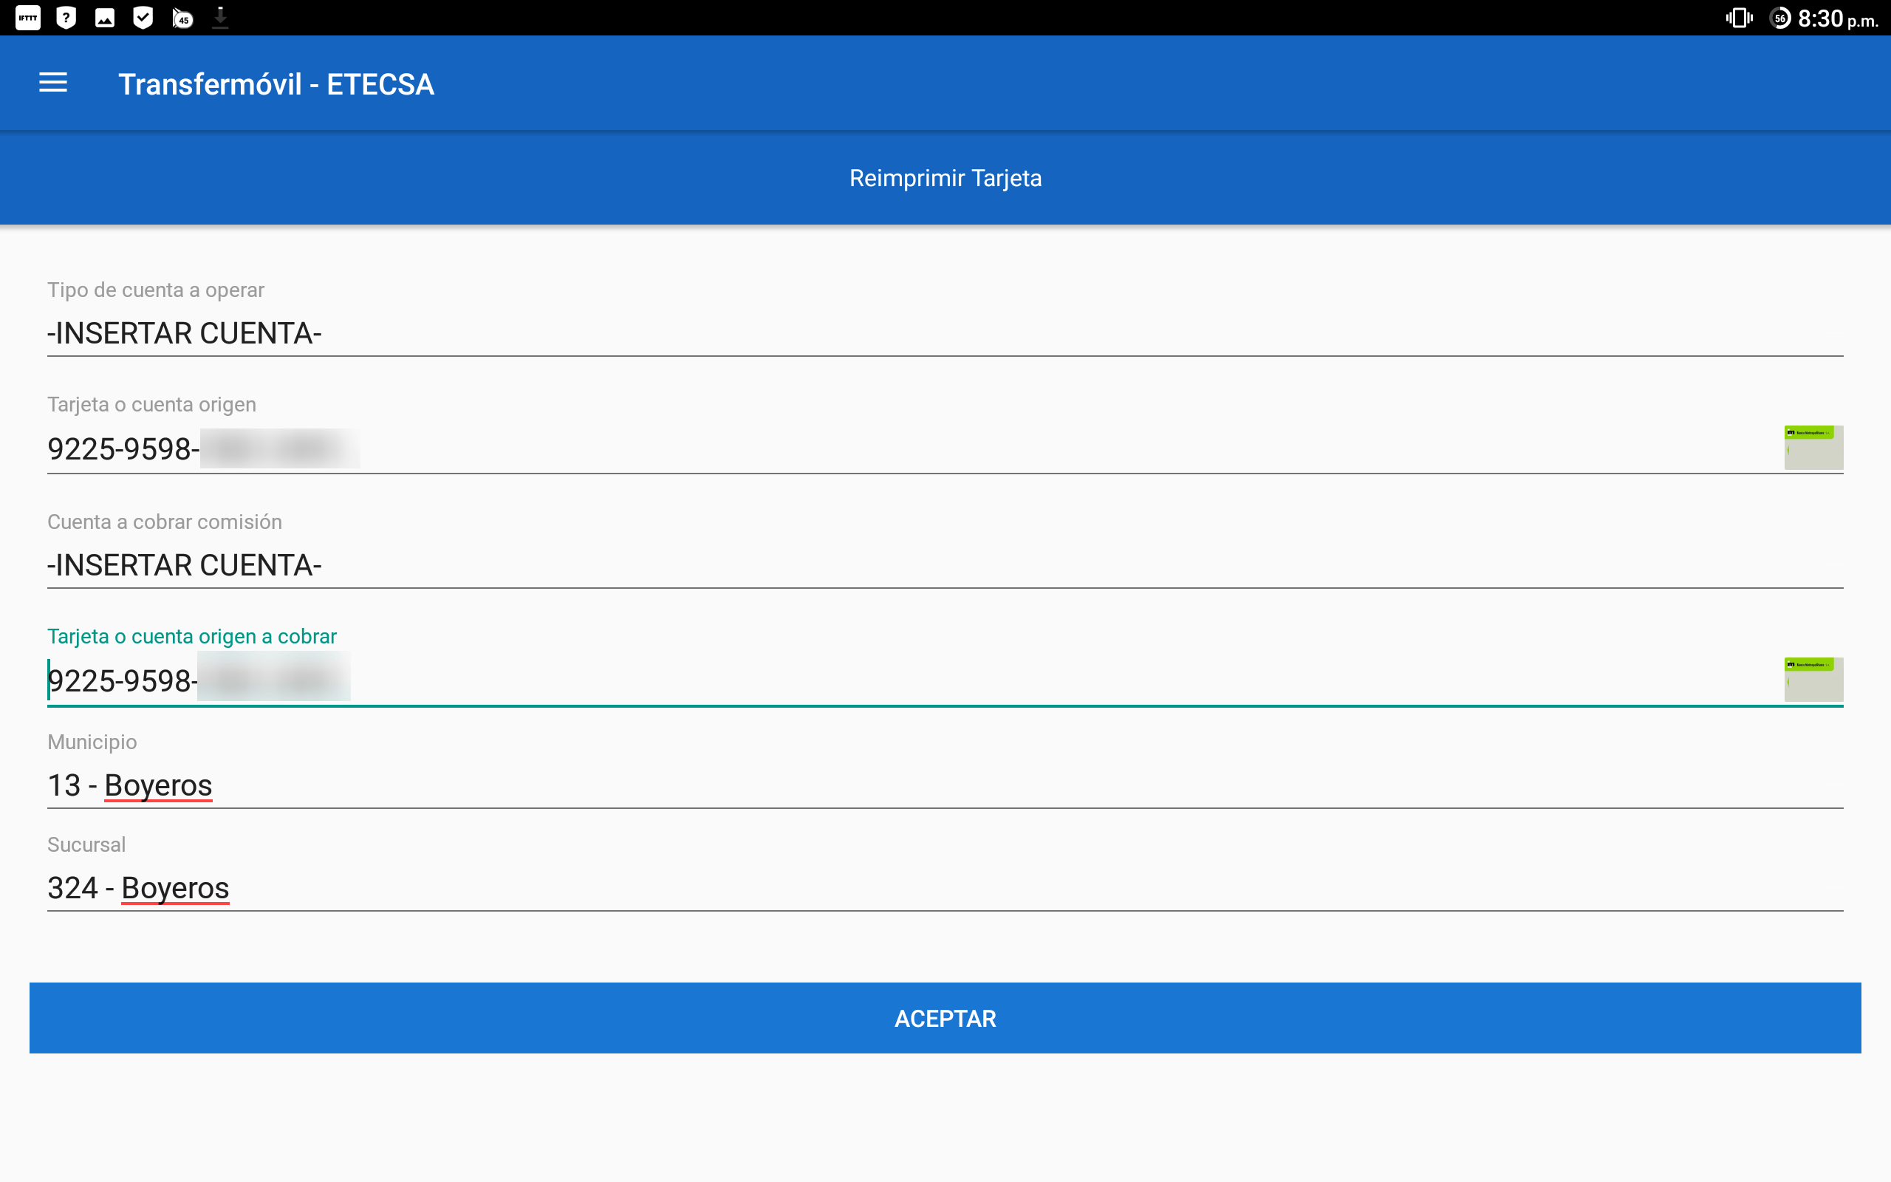This screenshot has width=1891, height=1182.
Task: Tap the IFTTT notification icon
Action: (x=28, y=17)
